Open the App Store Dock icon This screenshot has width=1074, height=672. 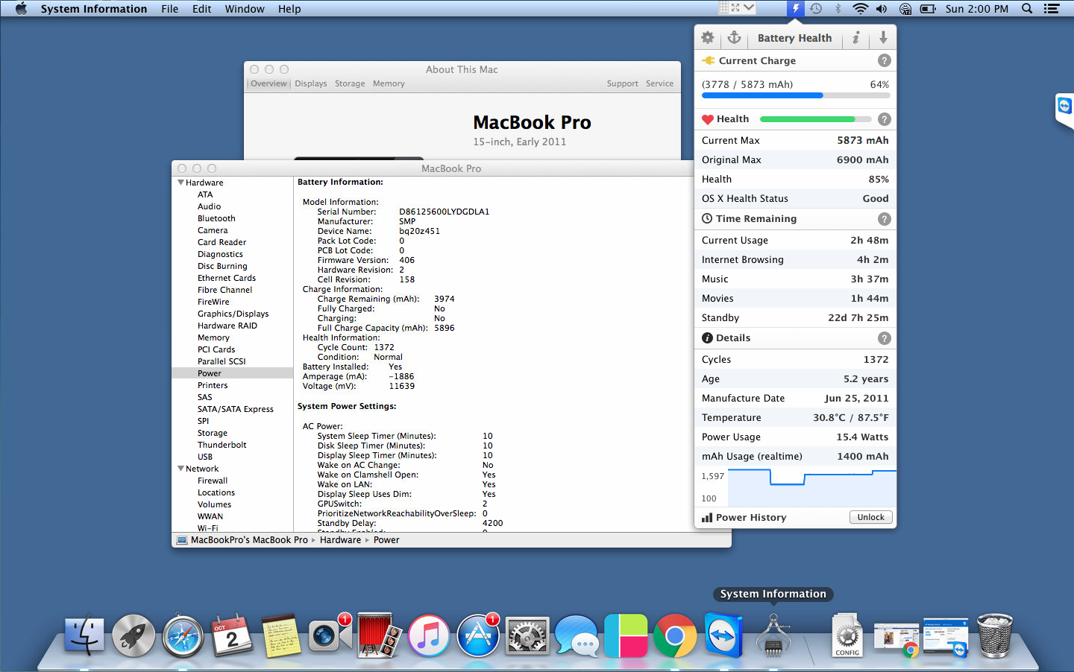click(x=478, y=636)
